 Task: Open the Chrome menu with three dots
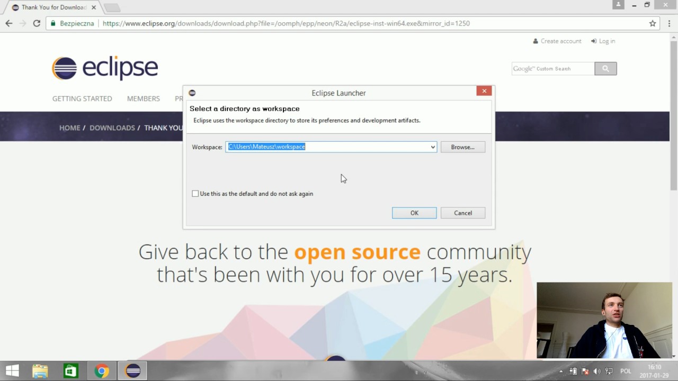(x=669, y=23)
